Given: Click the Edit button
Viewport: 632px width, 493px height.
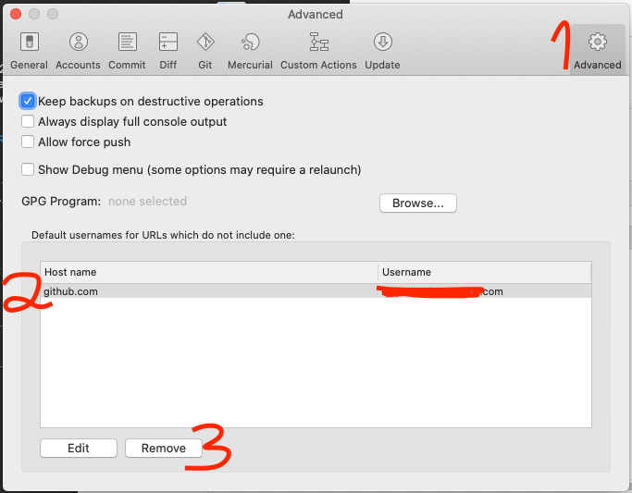Looking at the screenshot, I should (79, 448).
